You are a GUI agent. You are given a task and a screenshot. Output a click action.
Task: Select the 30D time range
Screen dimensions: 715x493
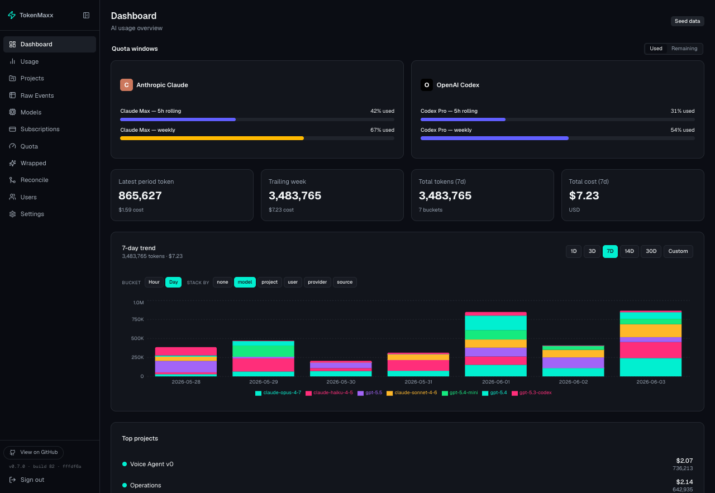(651, 251)
